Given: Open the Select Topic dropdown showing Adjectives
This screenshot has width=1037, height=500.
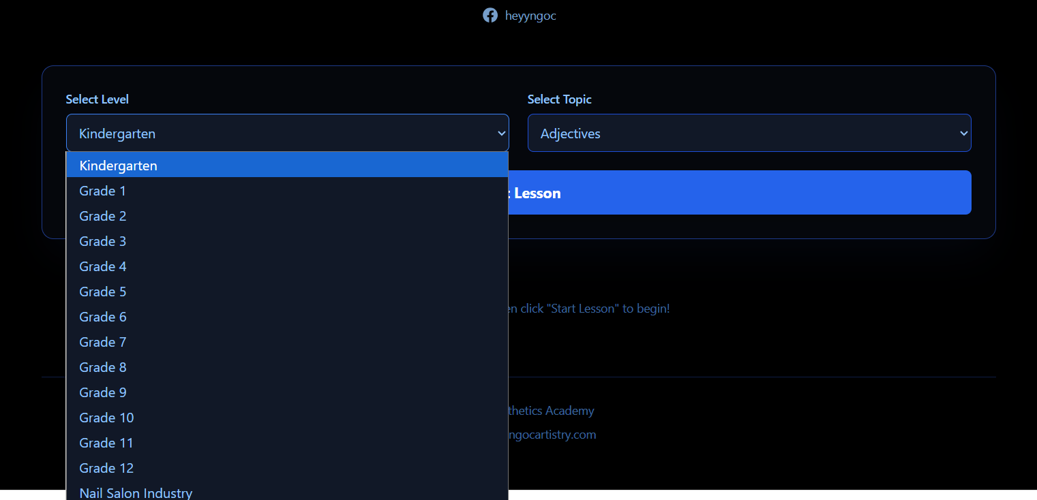Looking at the screenshot, I should click(x=749, y=133).
